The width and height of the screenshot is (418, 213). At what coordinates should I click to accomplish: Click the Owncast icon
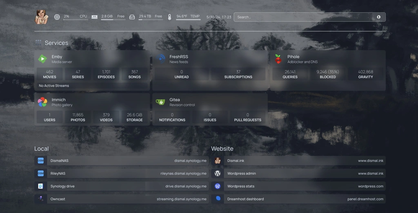(40, 199)
